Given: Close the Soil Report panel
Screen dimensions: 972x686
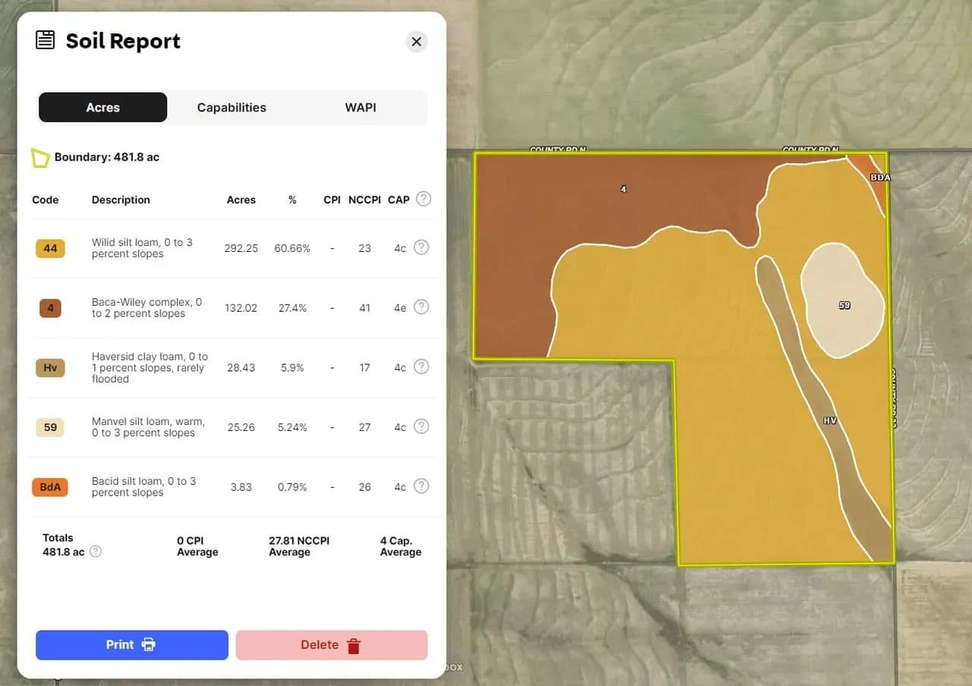Looking at the screenshot, I should coord(416,42).
